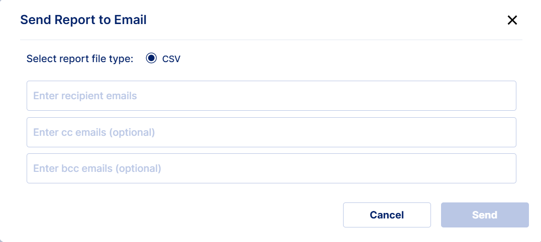Select the CSV radio button

point(151,59)
